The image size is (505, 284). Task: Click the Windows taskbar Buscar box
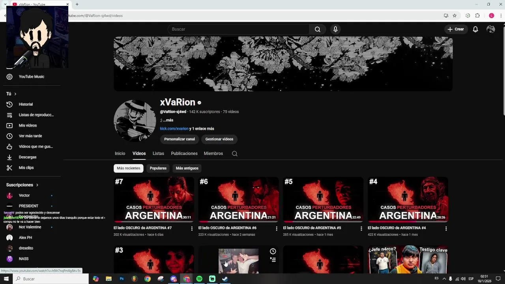(x=50, y=279)
